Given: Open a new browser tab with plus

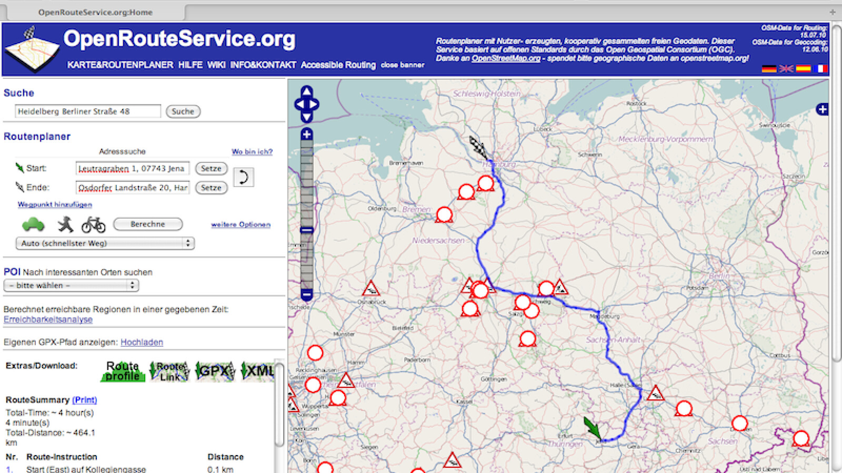Looking at the screenshot, I should (833, 12).
